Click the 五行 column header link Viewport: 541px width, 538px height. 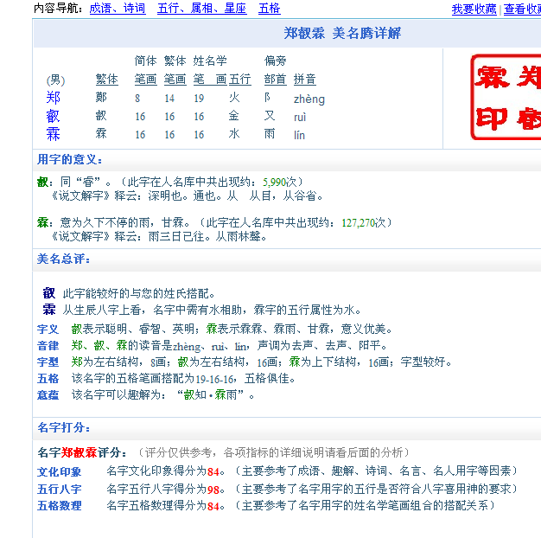pyautogui.click(x=239, y=80)
